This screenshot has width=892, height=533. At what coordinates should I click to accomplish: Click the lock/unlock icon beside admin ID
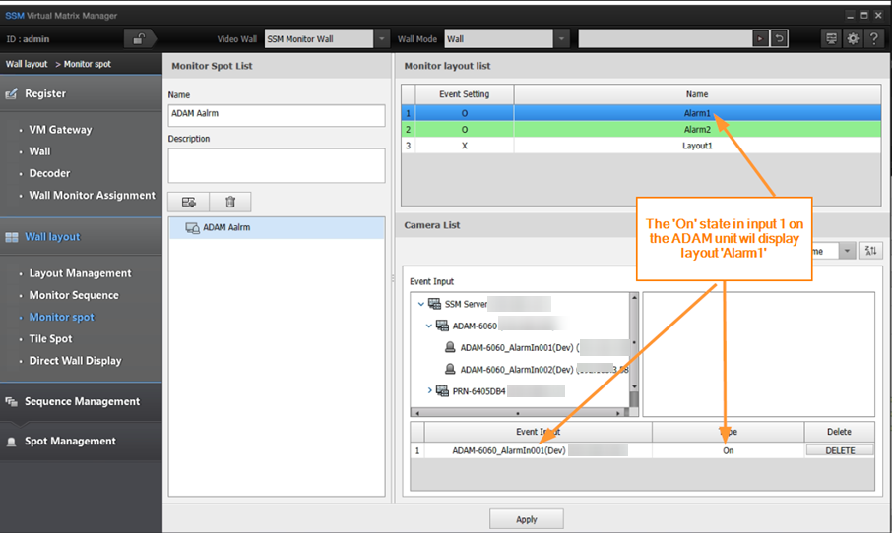point(141,39)
